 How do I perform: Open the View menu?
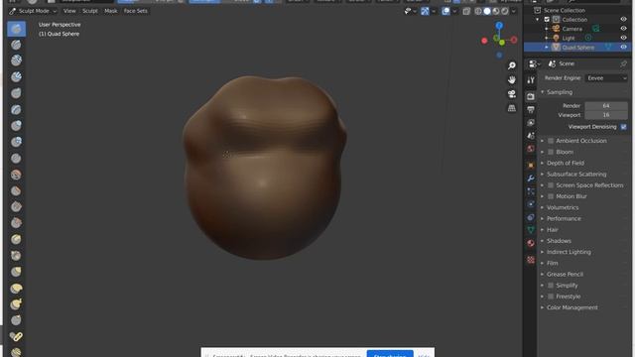[x=69, y=11]
